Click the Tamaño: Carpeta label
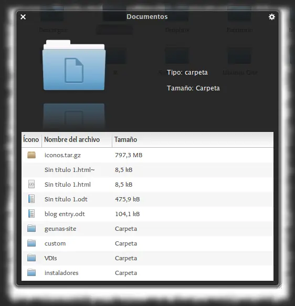Image resolution: width=295 pixels, height=306 pixels. [193, 88]
